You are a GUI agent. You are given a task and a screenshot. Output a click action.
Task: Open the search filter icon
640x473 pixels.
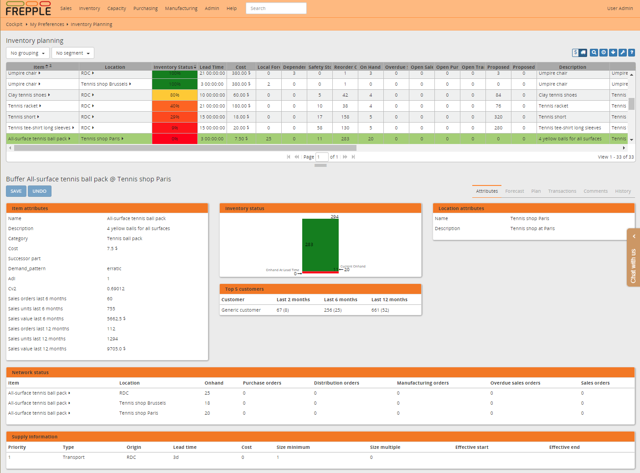pyautogui.click(x=594, y=52)
